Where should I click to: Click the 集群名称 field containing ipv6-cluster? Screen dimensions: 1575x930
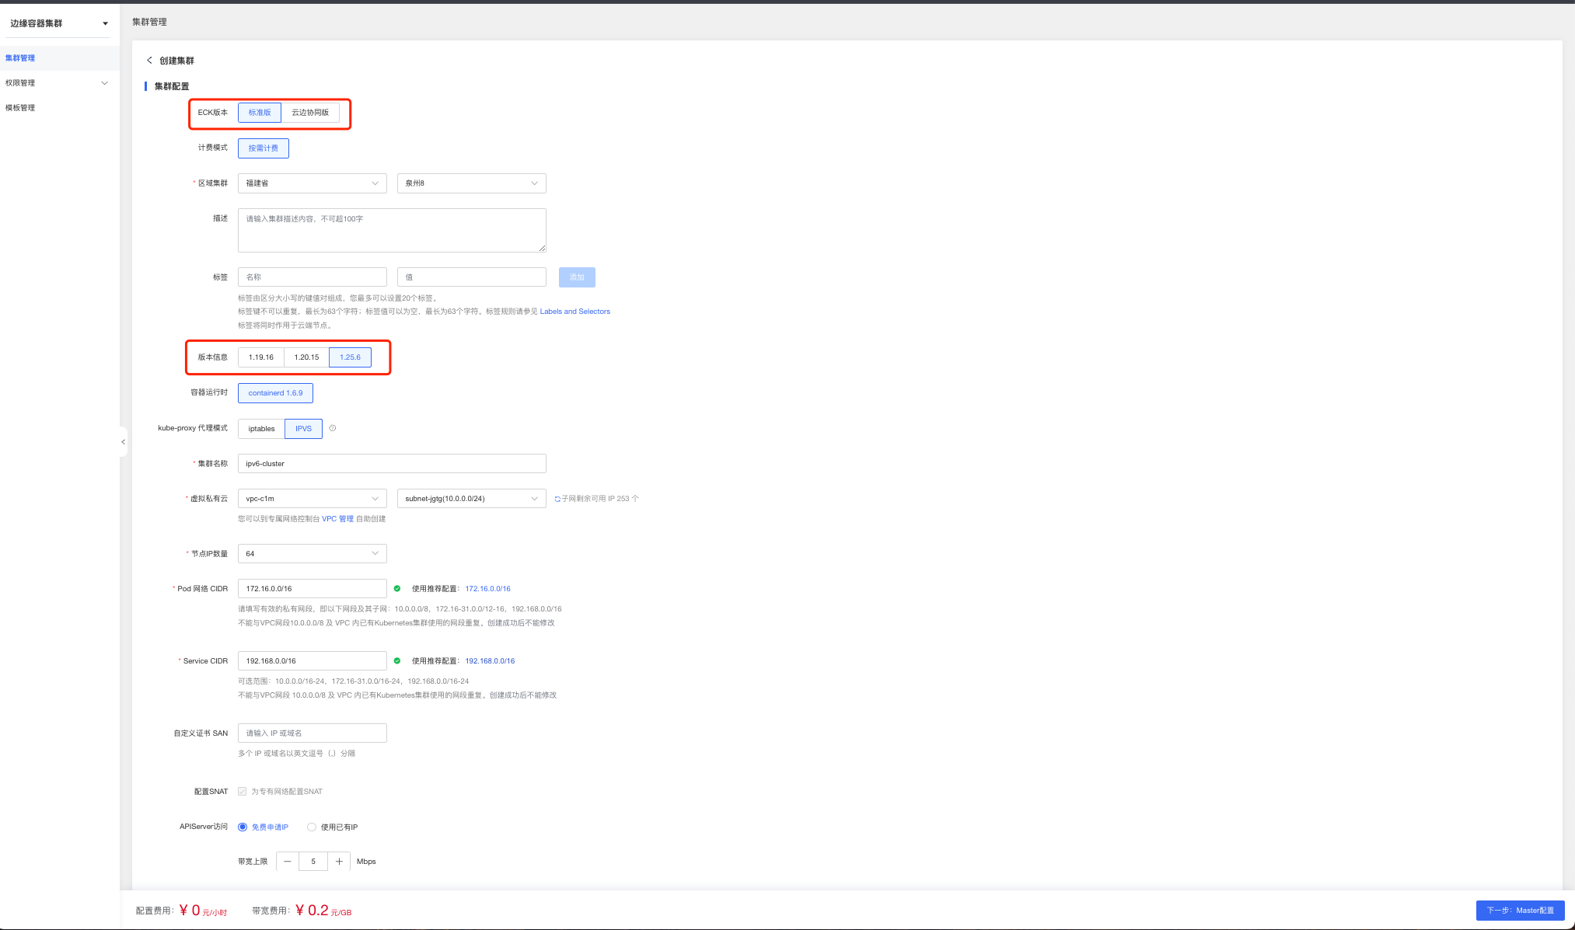coord(392,464)
